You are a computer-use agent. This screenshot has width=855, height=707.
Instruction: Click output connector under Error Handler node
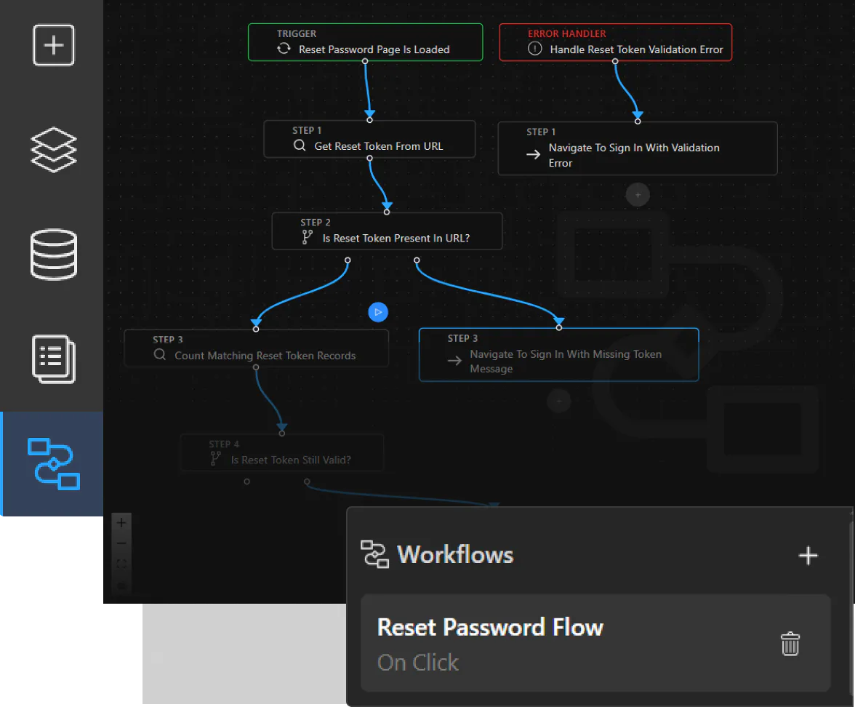click(x=615, y=61)
